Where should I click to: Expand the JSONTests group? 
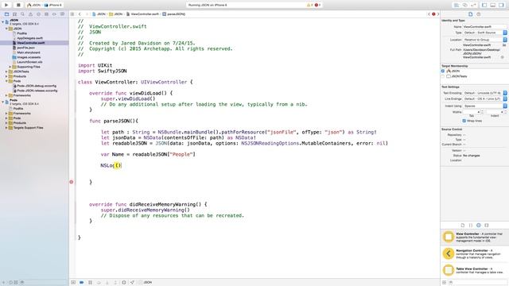click(x=6, y=71)
